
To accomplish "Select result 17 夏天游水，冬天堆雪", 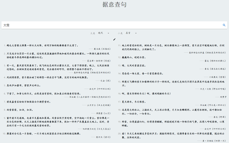I will [134, 102].
